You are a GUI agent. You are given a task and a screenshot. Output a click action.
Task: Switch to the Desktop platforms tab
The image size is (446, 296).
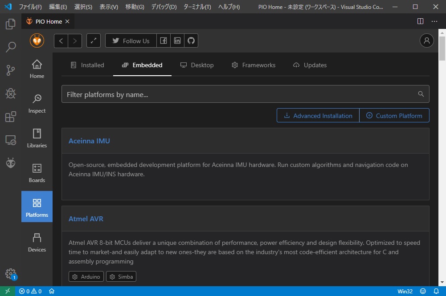click(197, 65)
